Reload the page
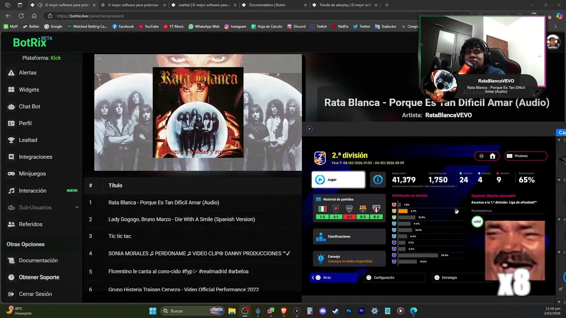This screenshot has width=566, height=318. (x=21, y=16)
